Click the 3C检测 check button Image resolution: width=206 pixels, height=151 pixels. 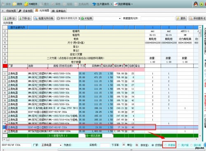pos(87,18)
